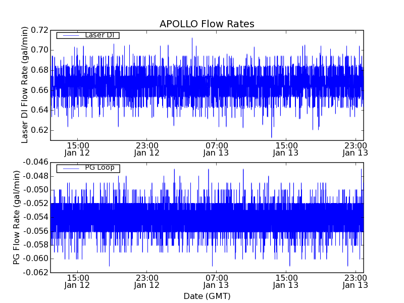Viewport: 404px width, 303px height.
Task: Click the -0.056 tick label in the bottom plot
Action: (35, 231)
